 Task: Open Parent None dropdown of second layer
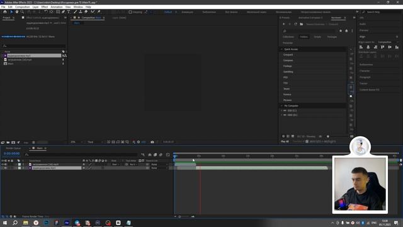click(159, 168)
